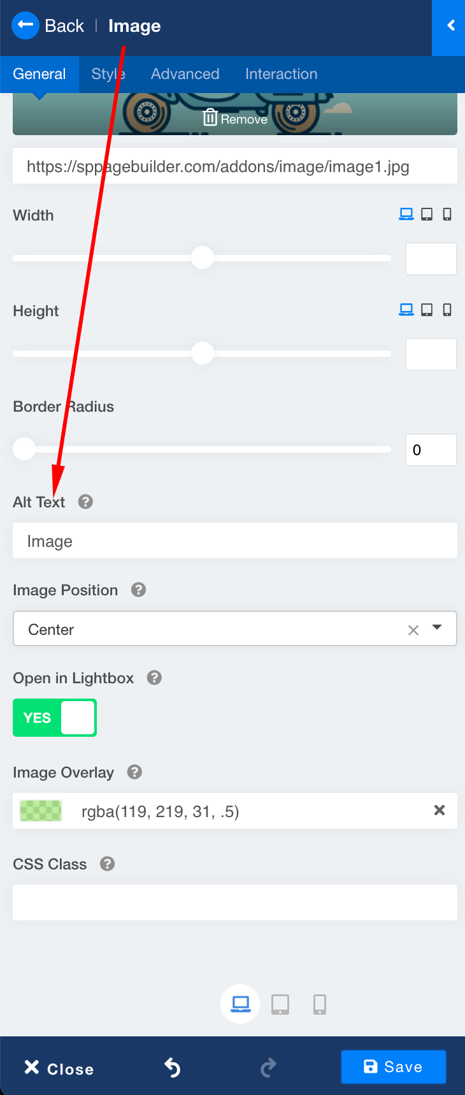
Task: Click the Save button
Action: [x=393, y=1067]
